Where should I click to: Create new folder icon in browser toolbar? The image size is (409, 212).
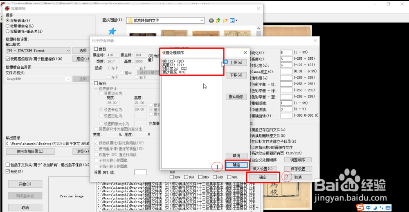pos(225,20)
